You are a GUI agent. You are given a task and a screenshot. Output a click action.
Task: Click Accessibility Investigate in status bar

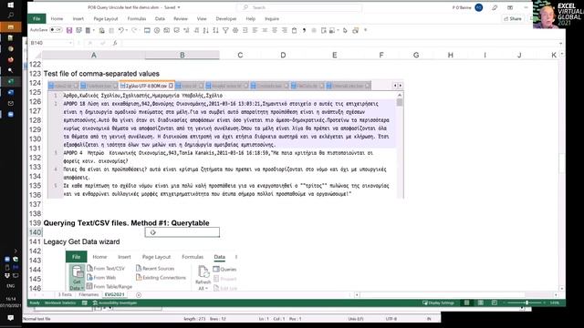click(114, 303)
